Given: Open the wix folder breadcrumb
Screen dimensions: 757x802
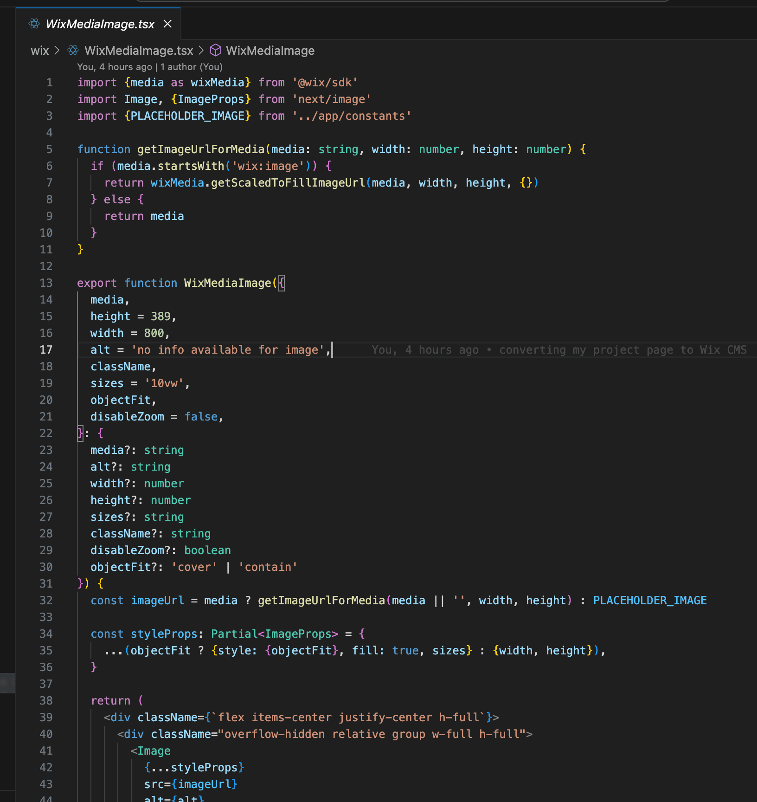Looking at the screenshot, I should (x=40, y=51).
